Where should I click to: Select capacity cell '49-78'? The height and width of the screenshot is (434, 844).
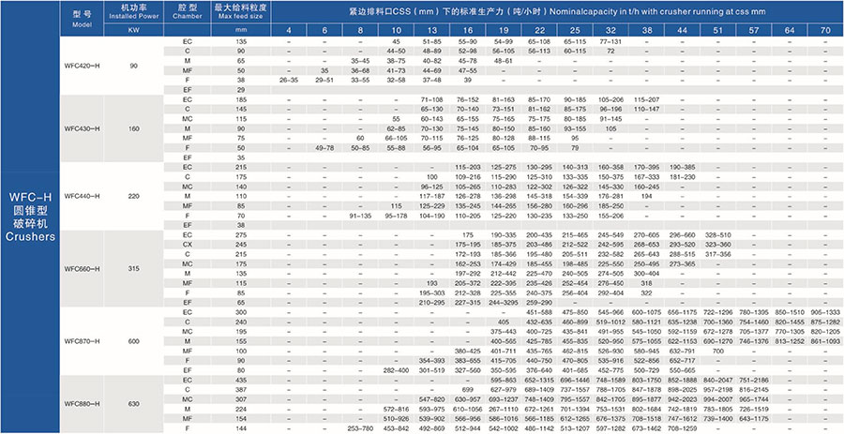(x=324, y=148)
